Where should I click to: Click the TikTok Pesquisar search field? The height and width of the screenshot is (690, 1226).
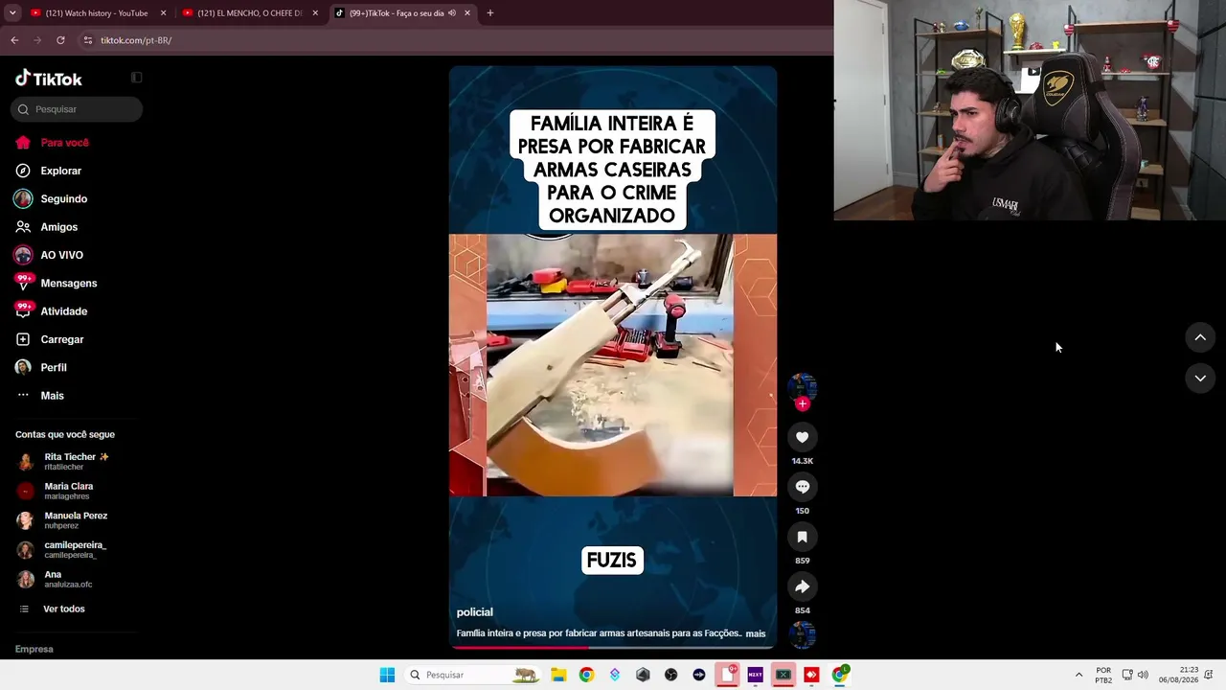77,109
